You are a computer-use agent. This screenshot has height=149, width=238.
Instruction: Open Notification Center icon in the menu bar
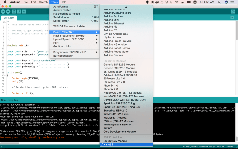[232, 2]
